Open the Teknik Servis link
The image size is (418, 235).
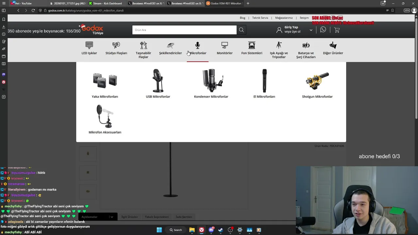coord(260,18)
